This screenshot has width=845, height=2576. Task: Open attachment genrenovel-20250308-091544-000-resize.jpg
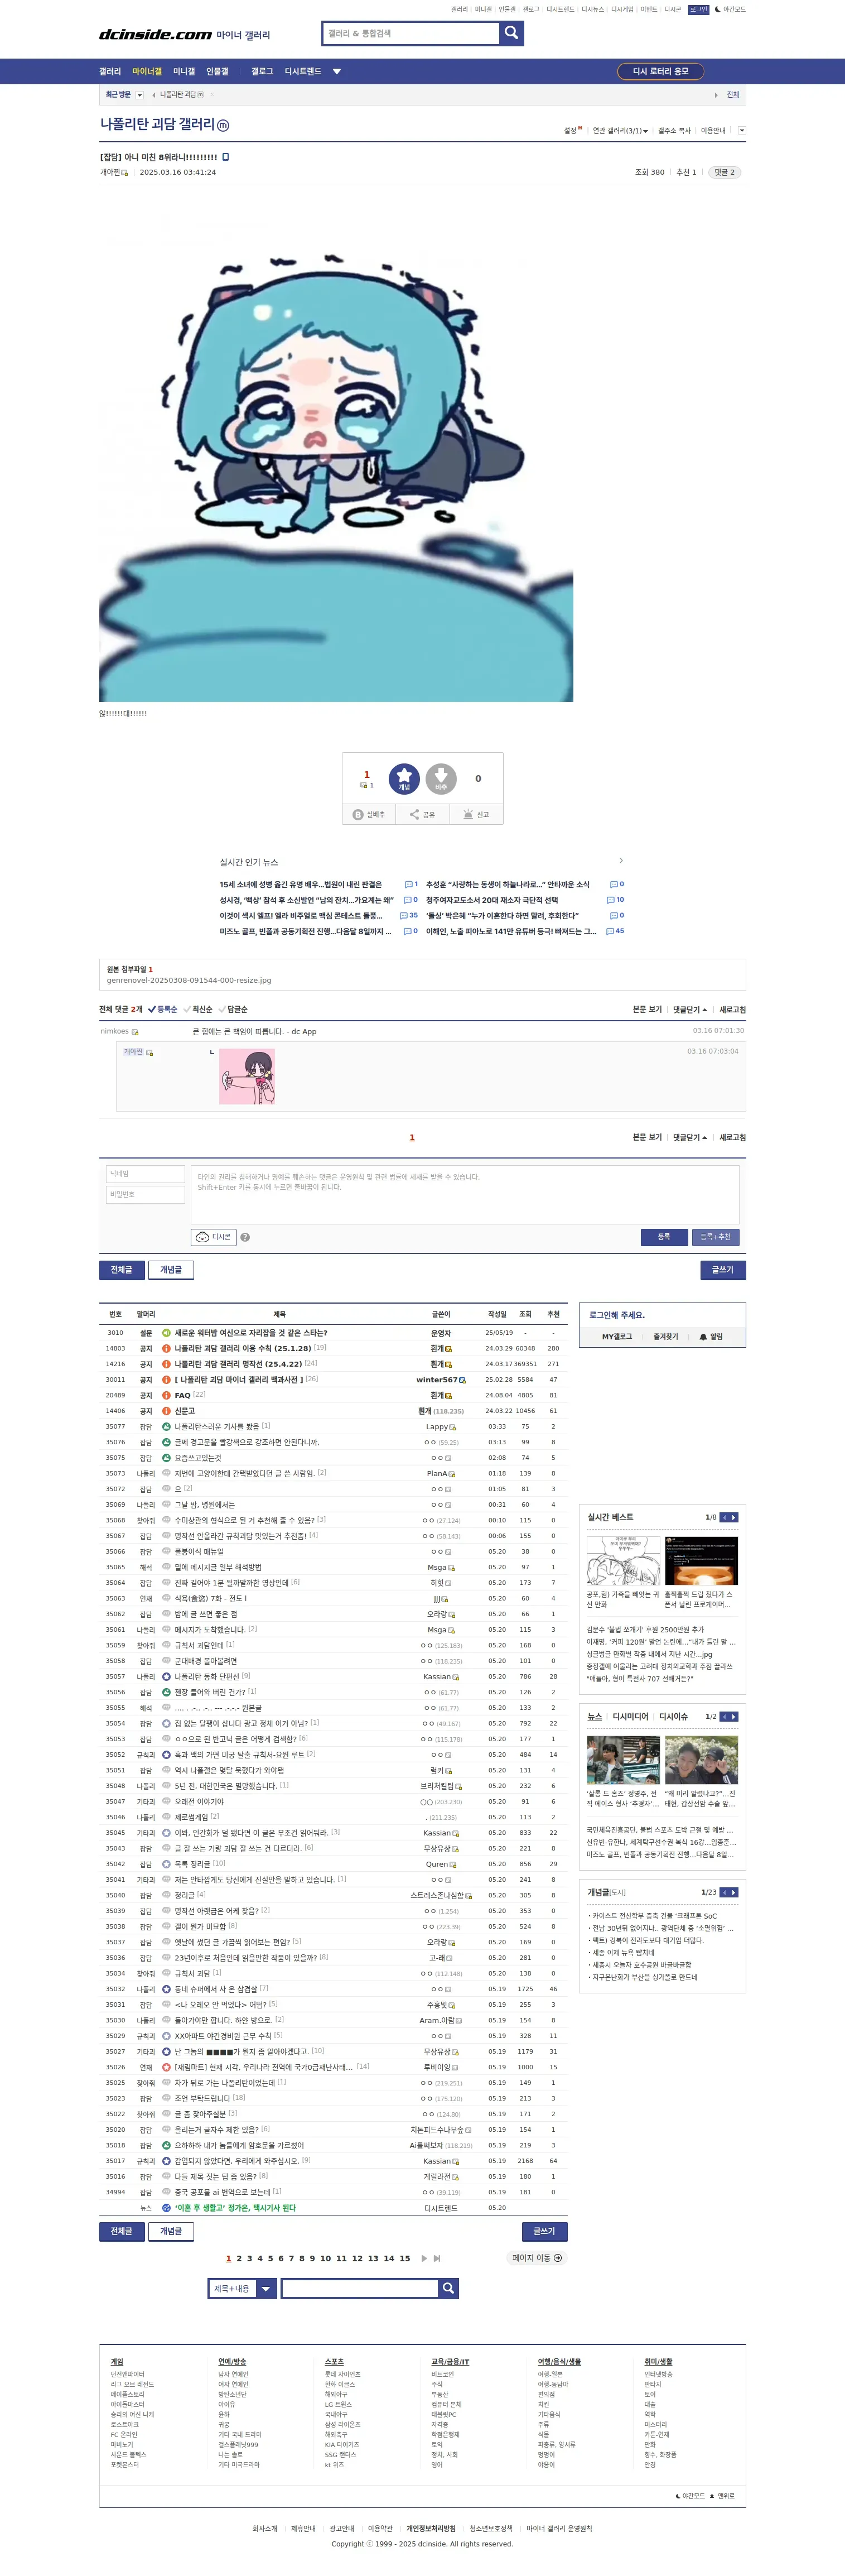[189, 980]
